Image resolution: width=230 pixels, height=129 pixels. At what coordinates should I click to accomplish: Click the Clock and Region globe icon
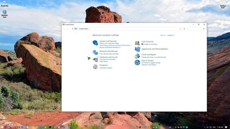137,56
